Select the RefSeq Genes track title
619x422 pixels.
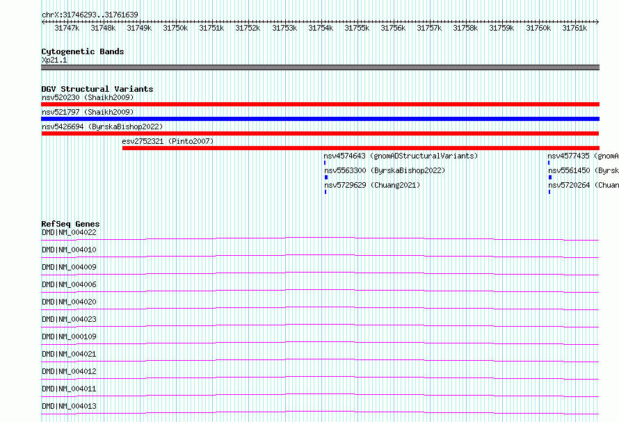pos(70,224)
